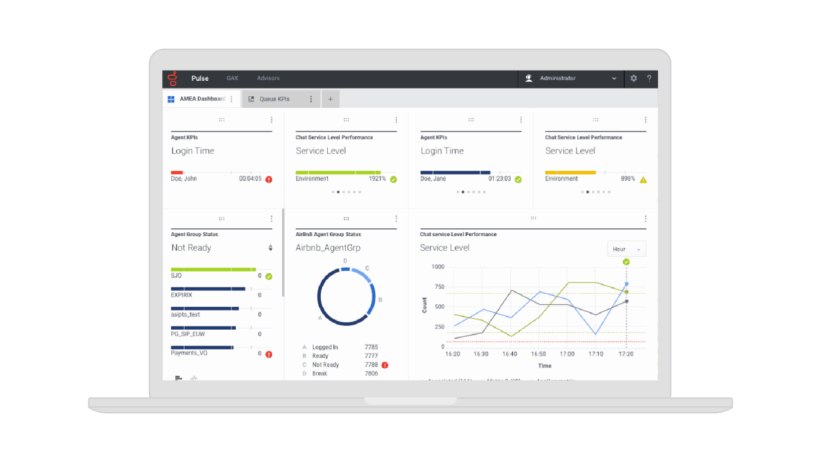Open the GAX menu item
821x462 pixels.
pos(232,78)
